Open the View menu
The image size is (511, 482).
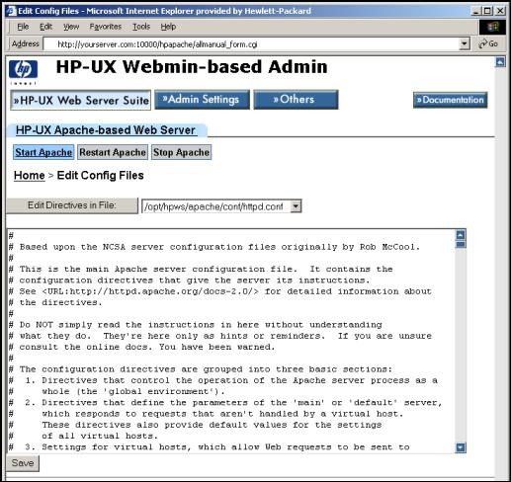(x=71, y=27)
